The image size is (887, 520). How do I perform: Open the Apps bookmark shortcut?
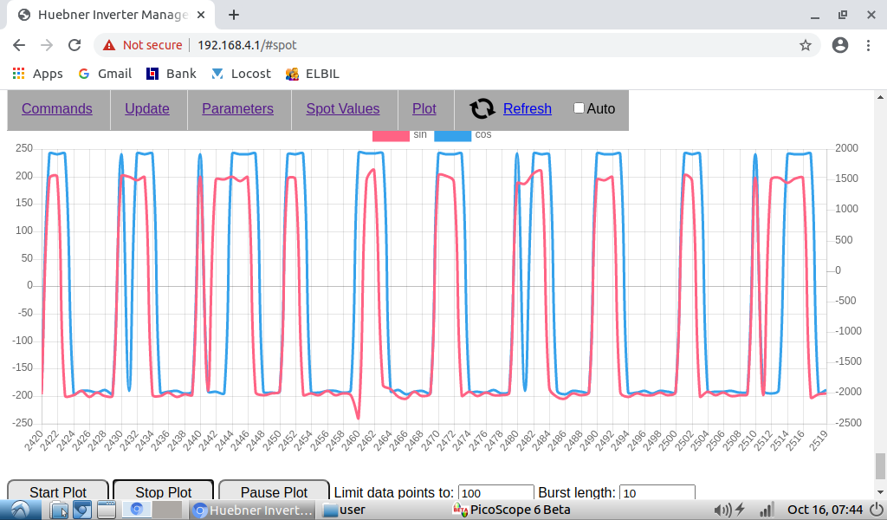[37, 74]
